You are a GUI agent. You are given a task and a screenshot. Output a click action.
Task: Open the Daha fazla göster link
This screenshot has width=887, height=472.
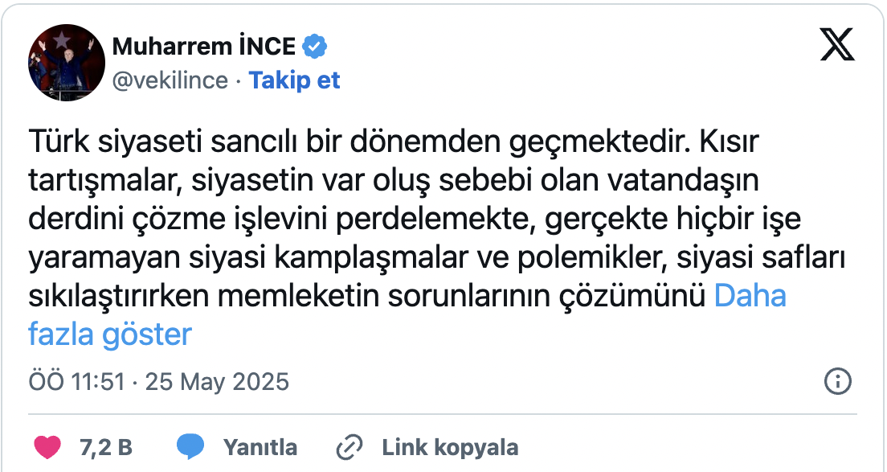[751, 297]
